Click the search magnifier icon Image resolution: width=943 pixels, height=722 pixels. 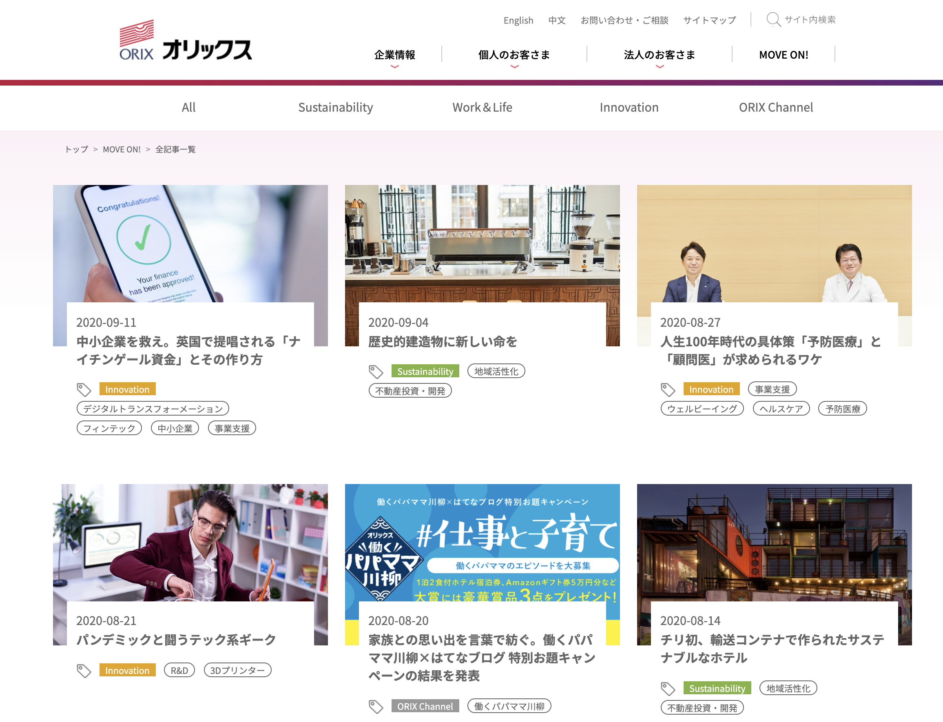coord(773,20)
